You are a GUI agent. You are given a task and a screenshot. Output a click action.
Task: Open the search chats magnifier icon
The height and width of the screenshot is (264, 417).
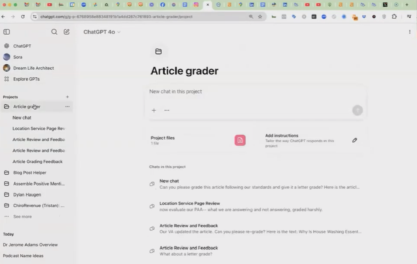click(x=54, y=32)
